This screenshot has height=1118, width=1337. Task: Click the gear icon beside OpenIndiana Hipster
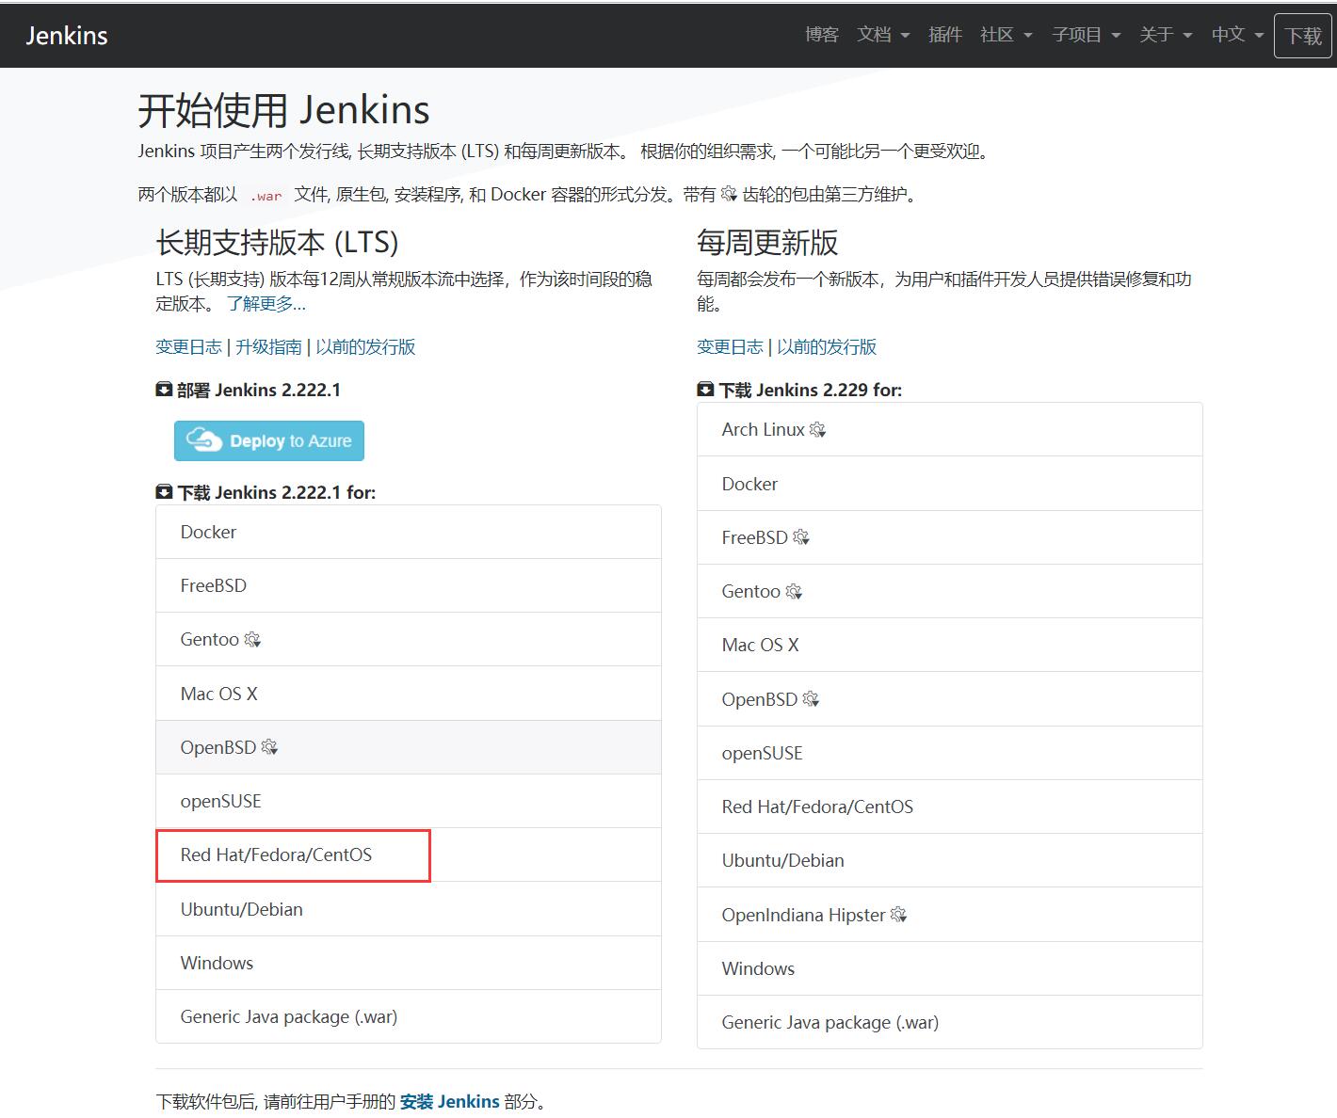tap(898, 915)
